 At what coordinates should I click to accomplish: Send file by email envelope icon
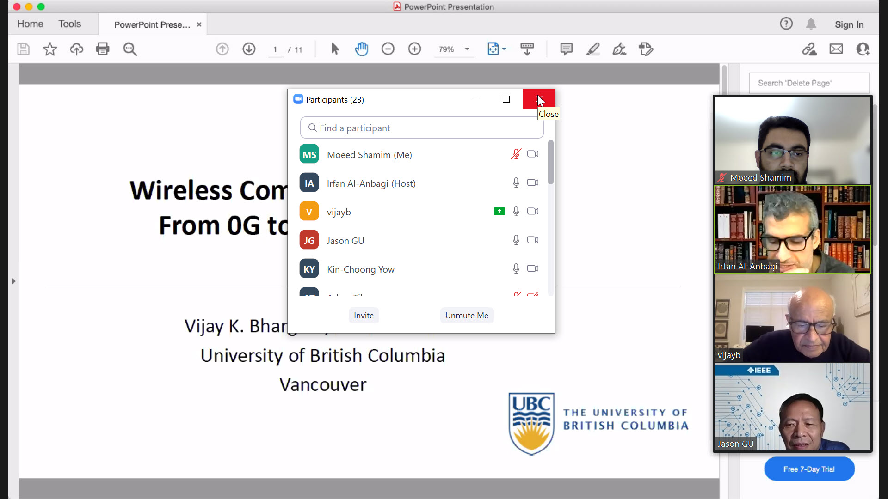pyautogui.click(x=836, y=49)
